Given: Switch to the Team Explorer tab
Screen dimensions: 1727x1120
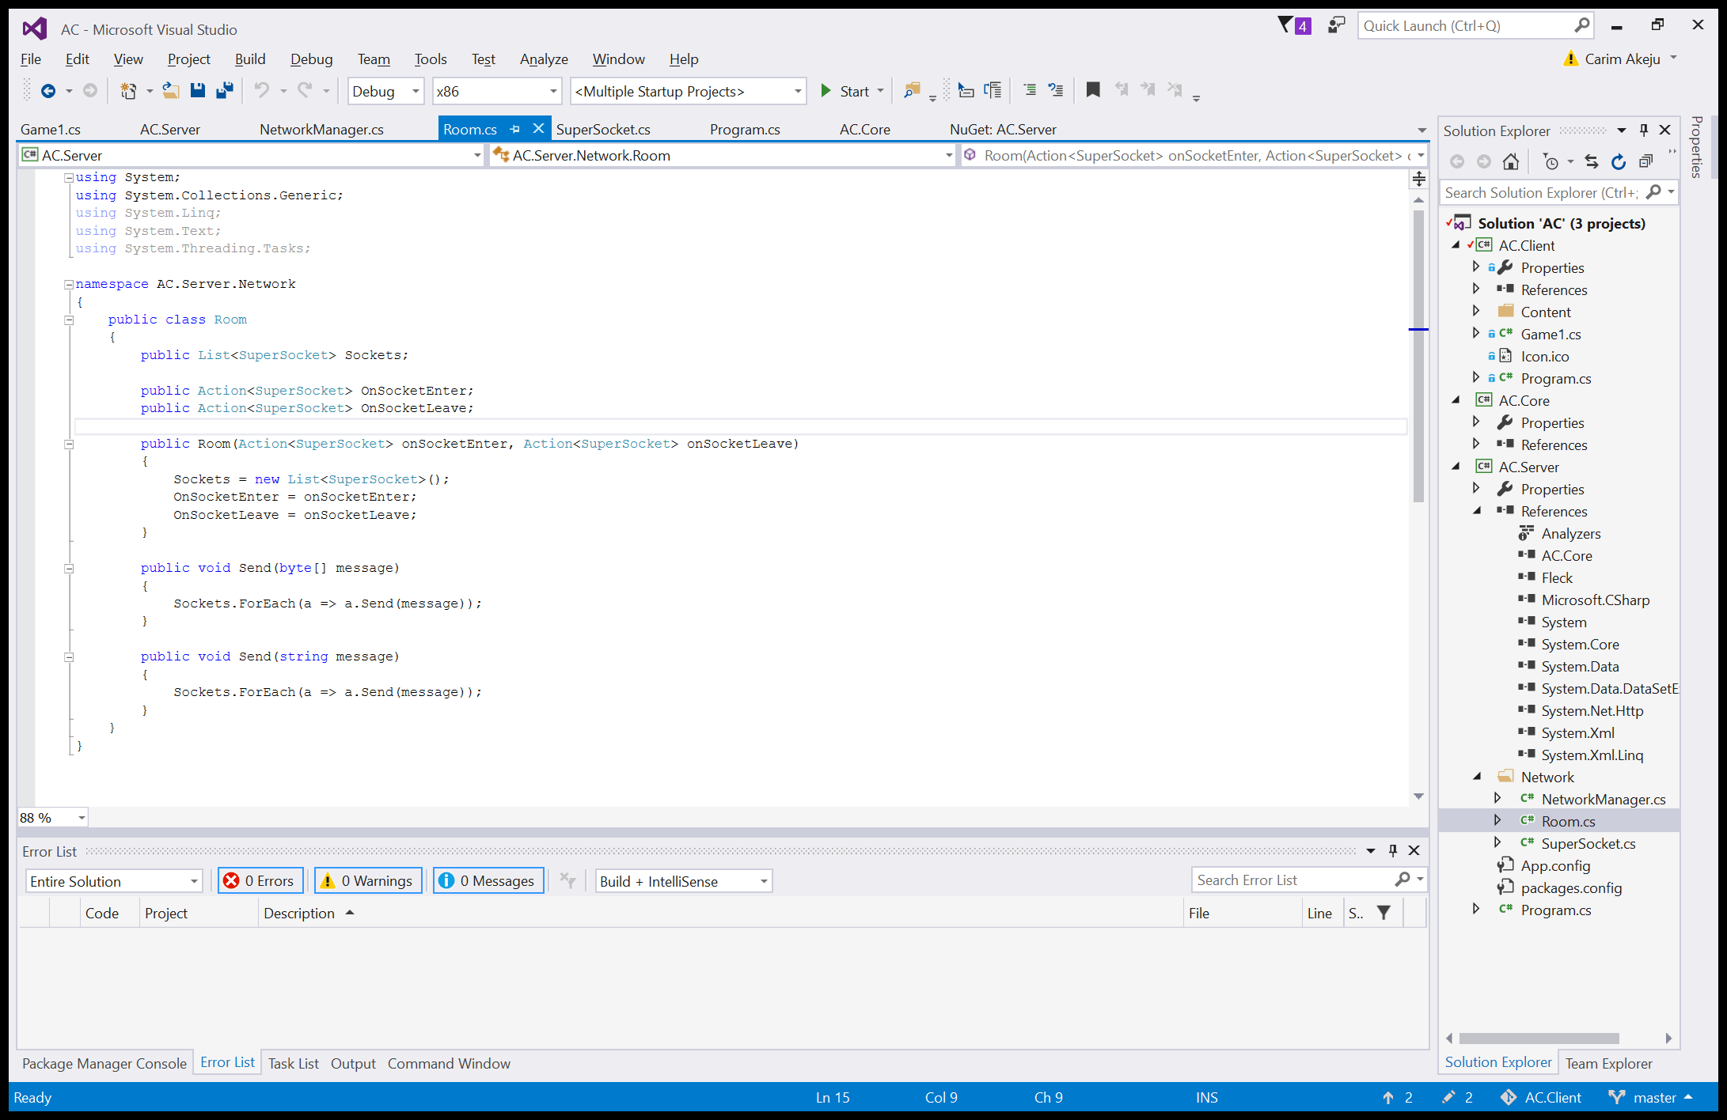Looking at the screenshot, I should [x=1608, y=1063].
